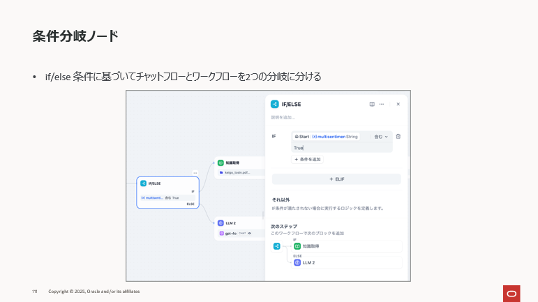The height and width of the screenshot is (302, 538).
Task: Click the True condition value field
Action: point(342,148)
